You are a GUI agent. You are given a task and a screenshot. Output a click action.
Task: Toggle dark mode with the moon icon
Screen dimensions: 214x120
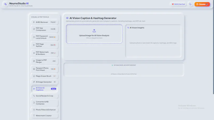pyautogui.click(x=190, y=4)
